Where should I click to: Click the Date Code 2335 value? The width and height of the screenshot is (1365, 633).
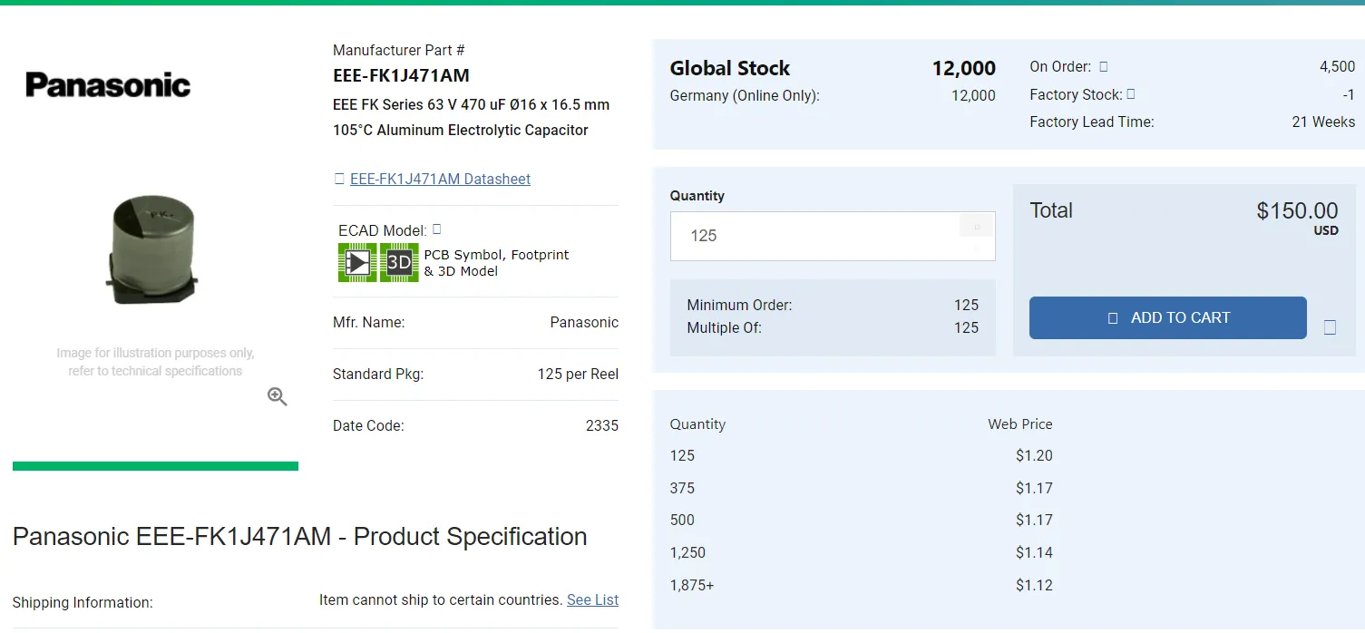pos(602,425)
